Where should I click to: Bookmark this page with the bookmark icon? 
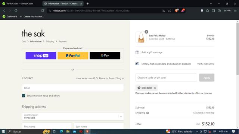tap(43, 11)
